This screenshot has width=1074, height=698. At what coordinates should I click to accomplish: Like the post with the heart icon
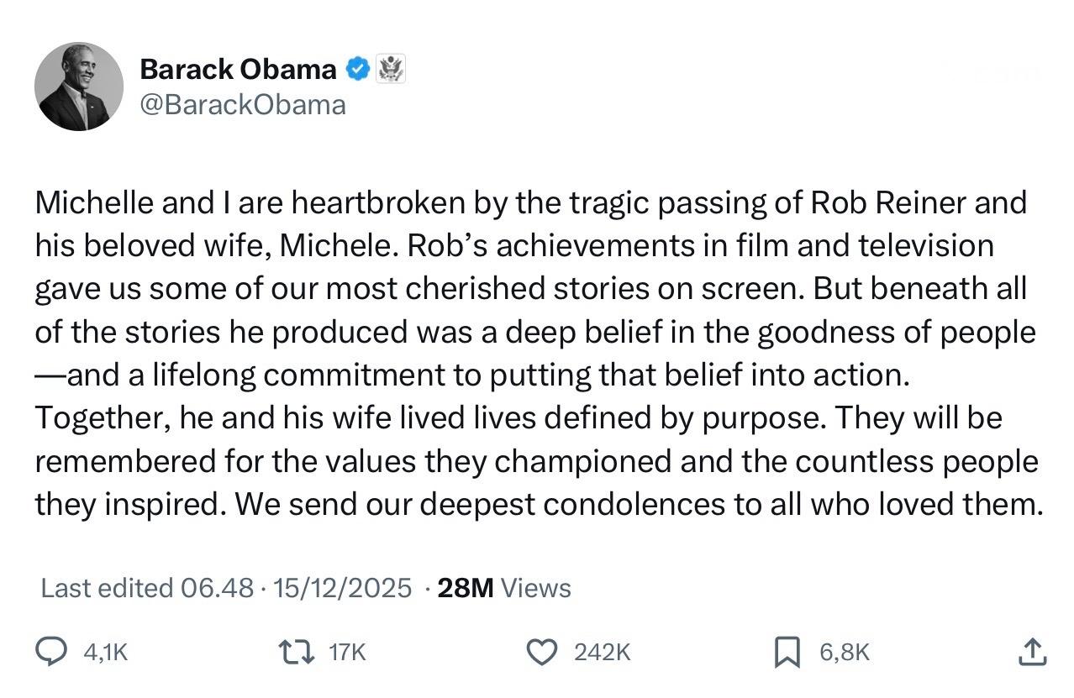pos(543,652)
